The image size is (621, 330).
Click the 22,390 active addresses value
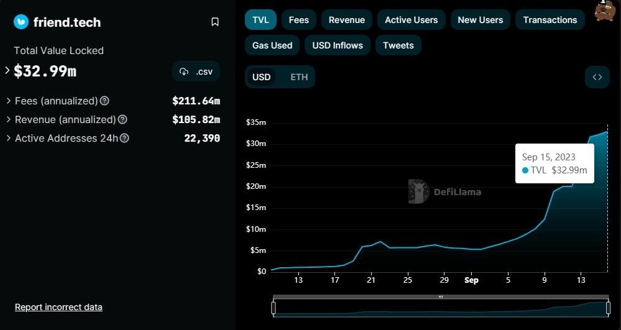click(202, 138)
